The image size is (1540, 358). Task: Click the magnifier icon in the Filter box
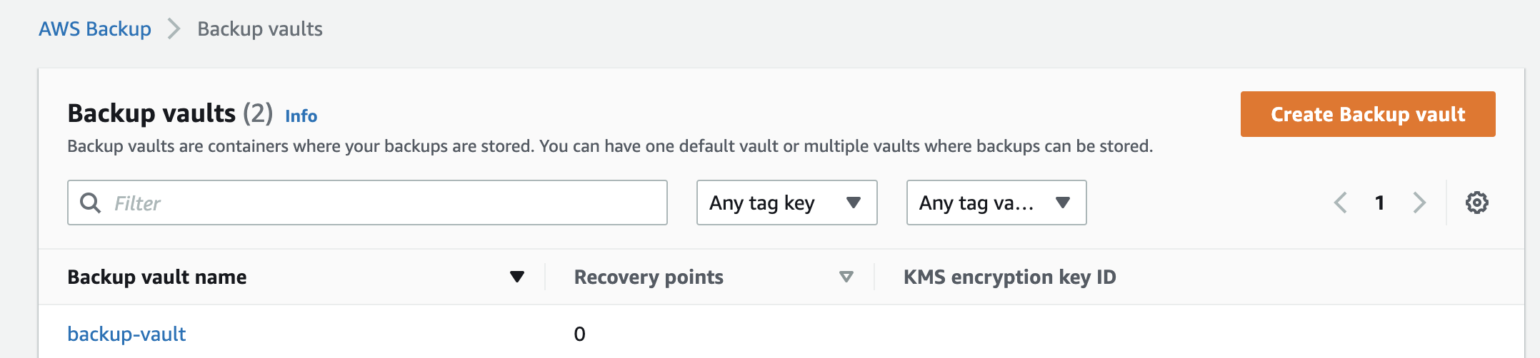click(x=90, y=203)
